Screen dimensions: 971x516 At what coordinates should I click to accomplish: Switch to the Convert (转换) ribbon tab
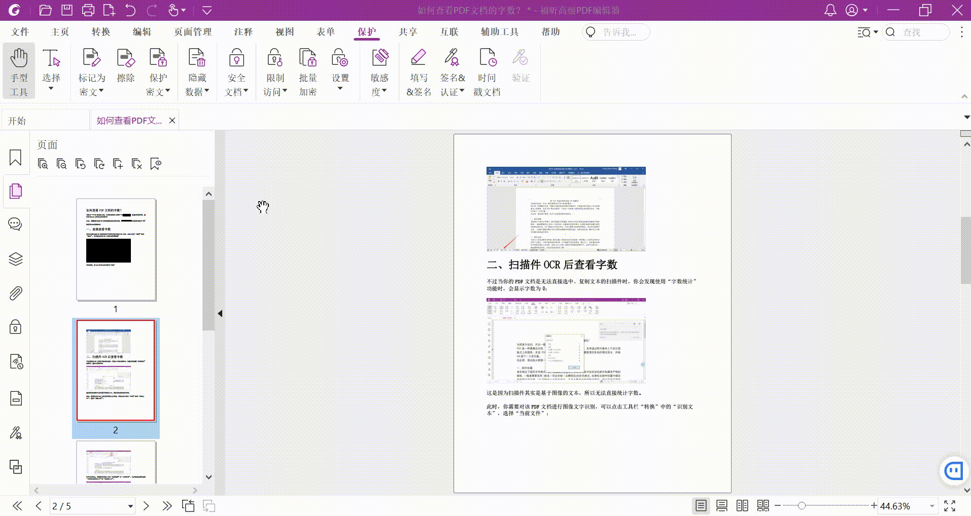101,32
